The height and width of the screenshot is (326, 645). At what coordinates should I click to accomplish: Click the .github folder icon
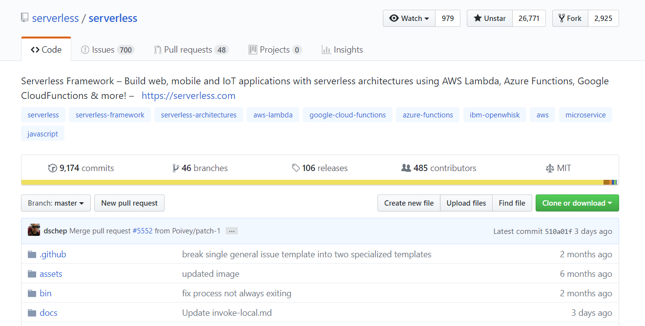[x=32, y=254]
